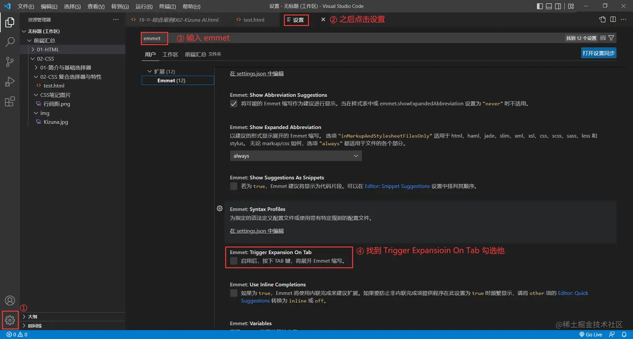Screen dimensions: 633x339
Task: Open the Explorer view in activity bar
Action: pos(10,23)
